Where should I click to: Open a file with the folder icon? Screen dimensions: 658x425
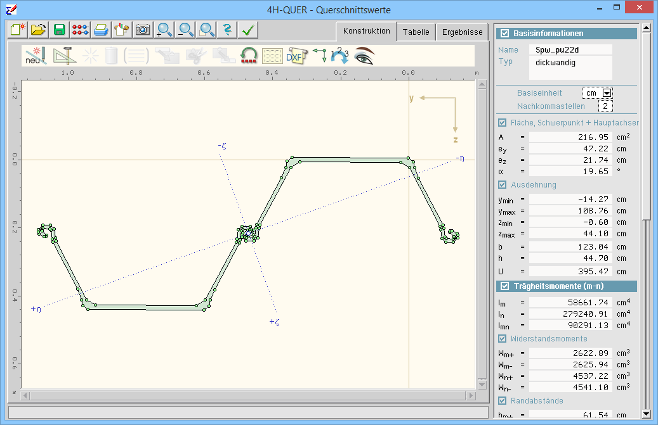point(39,30)
